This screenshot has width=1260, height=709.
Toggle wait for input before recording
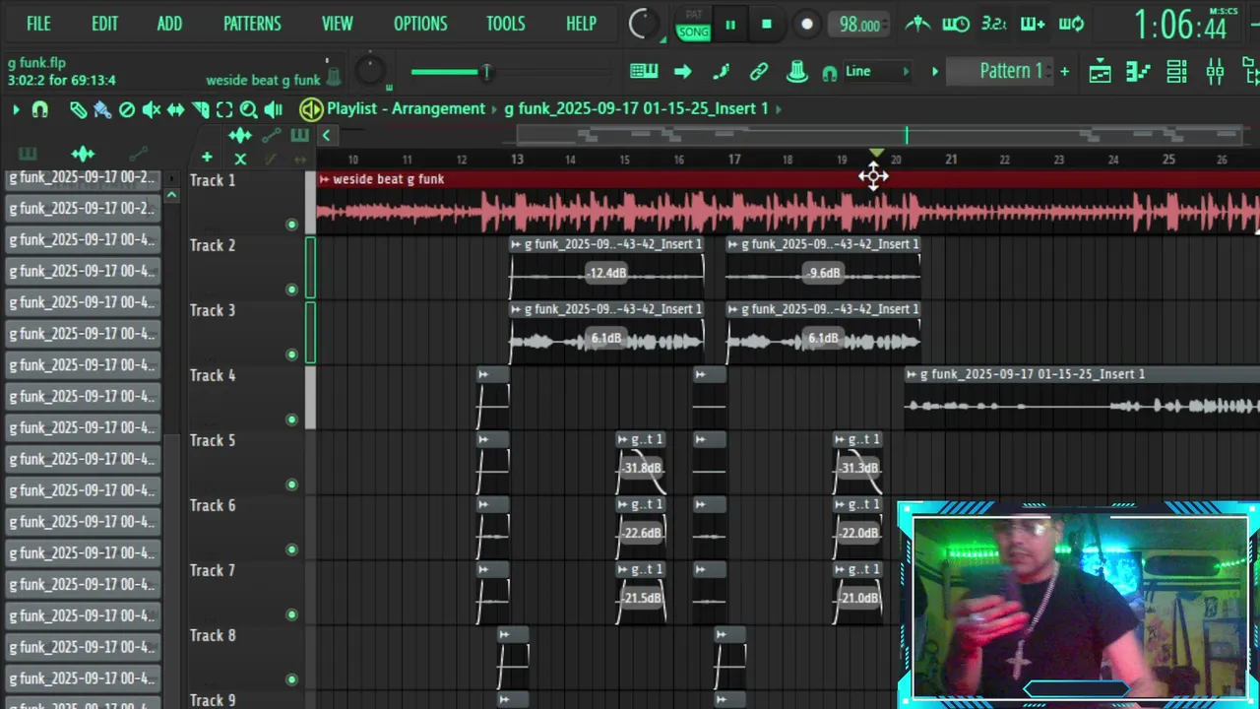tap(955, 24)
